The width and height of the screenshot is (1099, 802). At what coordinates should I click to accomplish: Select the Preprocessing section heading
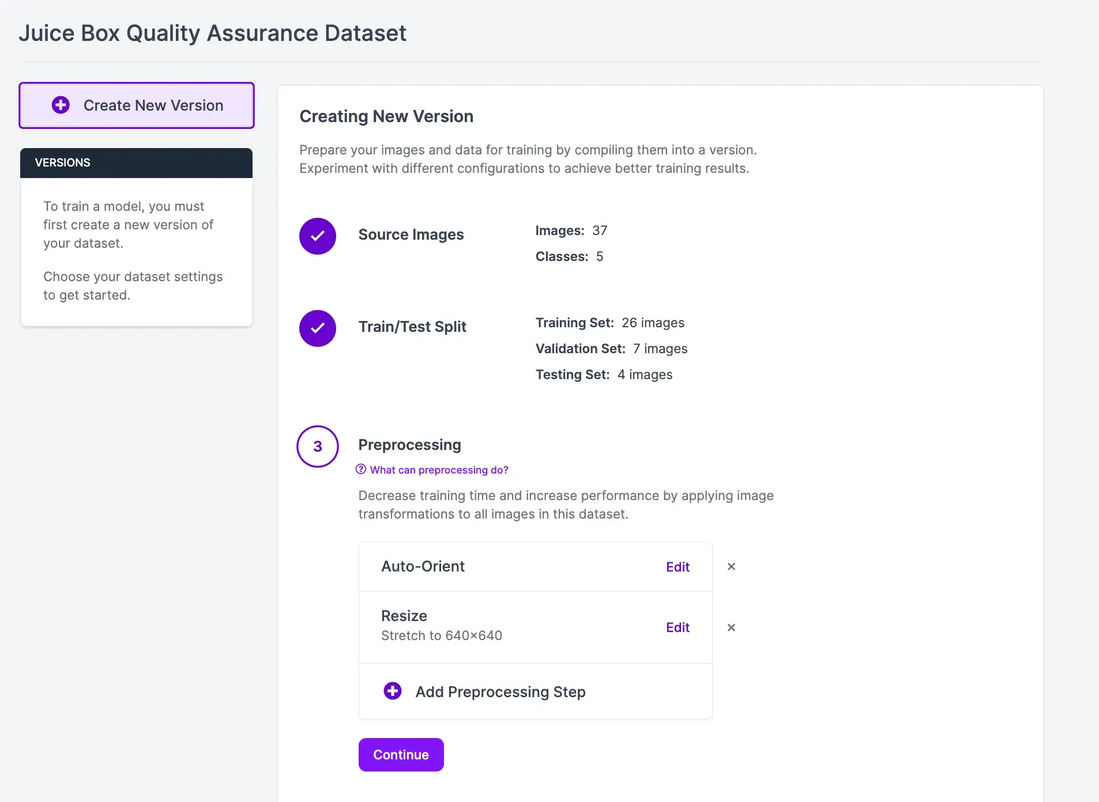point(409,445)
